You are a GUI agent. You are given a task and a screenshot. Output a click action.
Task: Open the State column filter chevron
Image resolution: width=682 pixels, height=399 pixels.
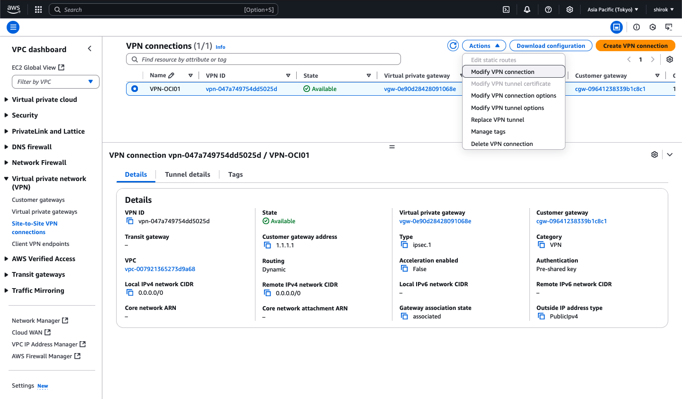pyautogui.click(x=369, y=75)
